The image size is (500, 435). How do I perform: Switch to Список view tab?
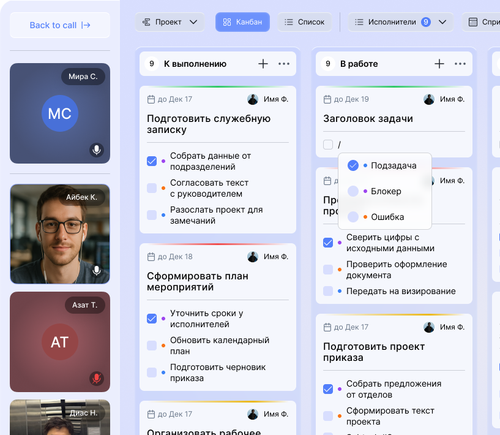[305, 22]
